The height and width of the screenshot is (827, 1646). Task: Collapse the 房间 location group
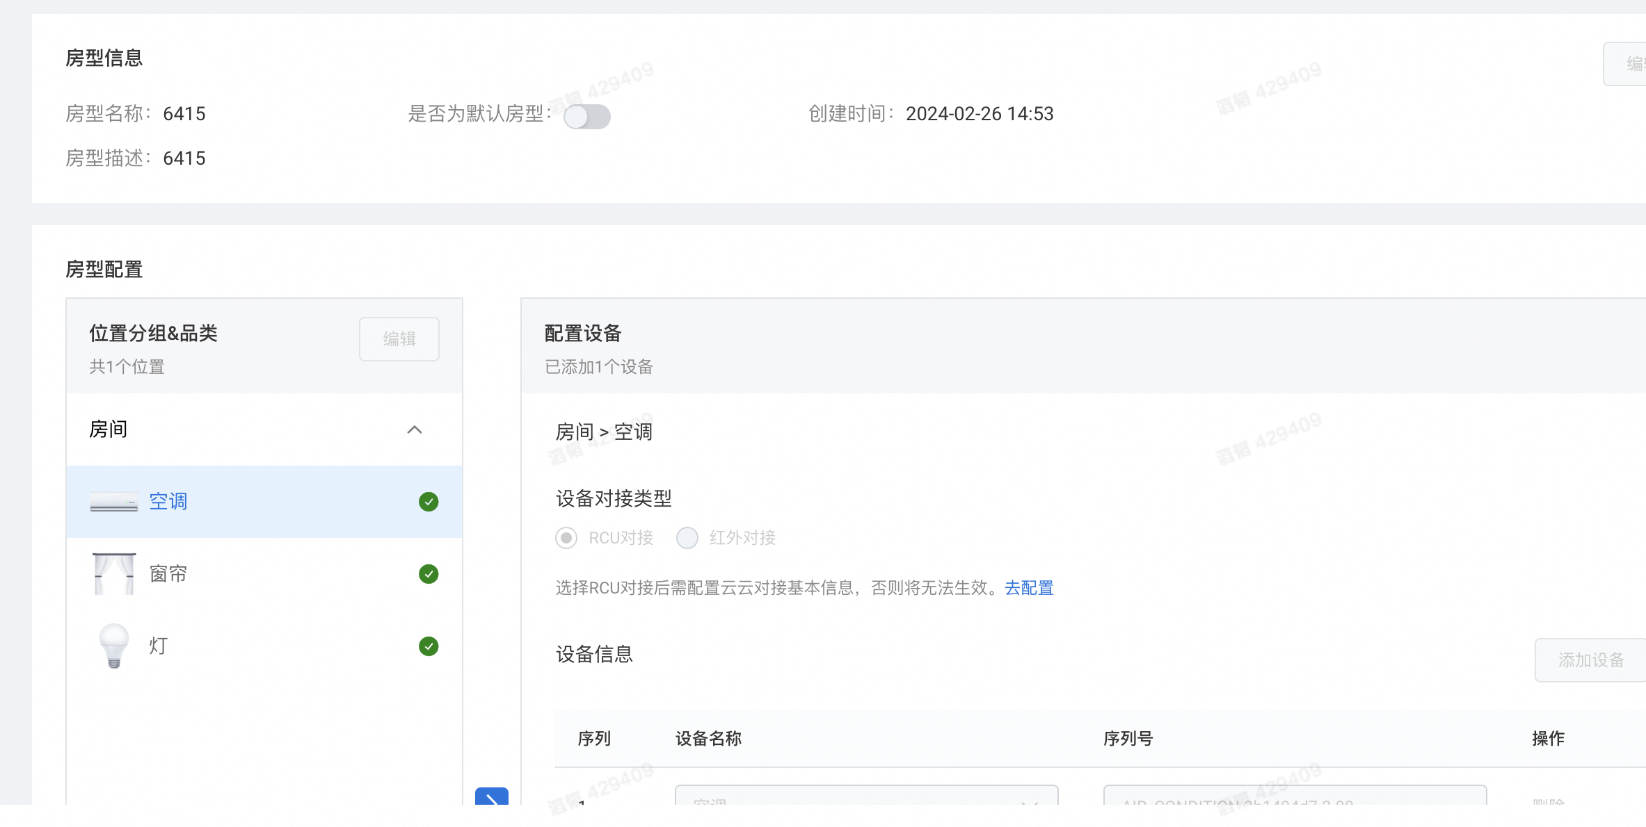click(414, 429)
